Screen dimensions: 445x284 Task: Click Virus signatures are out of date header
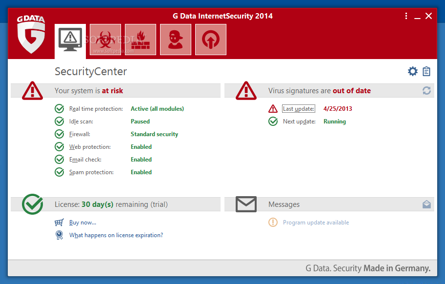pyautogui.click(x=320, y=91)
